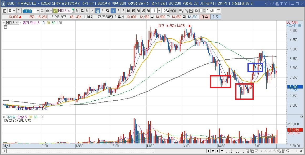Screen dimensions: 305x155
Task: Click the stock code search magnifier icon
Action: [42, 11]
